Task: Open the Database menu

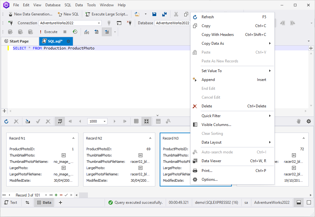Action: (x=53, y=5)
